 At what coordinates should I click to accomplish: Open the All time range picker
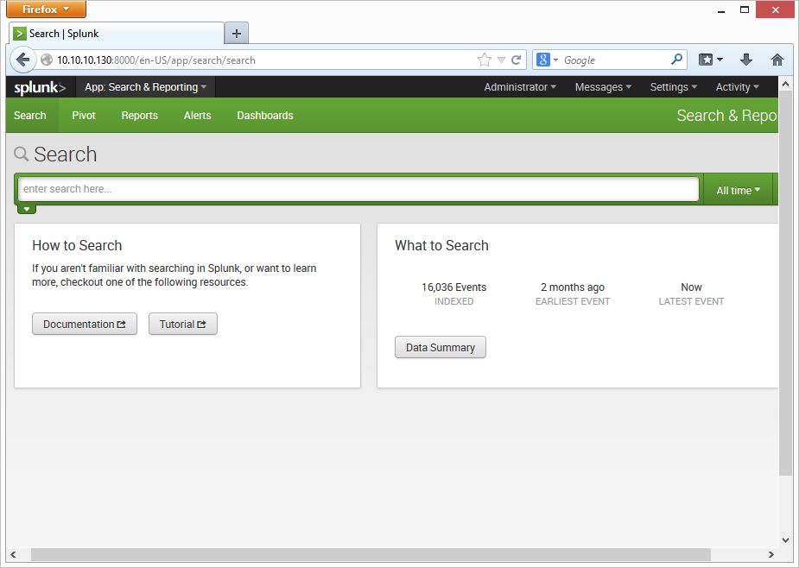[738, 190]
